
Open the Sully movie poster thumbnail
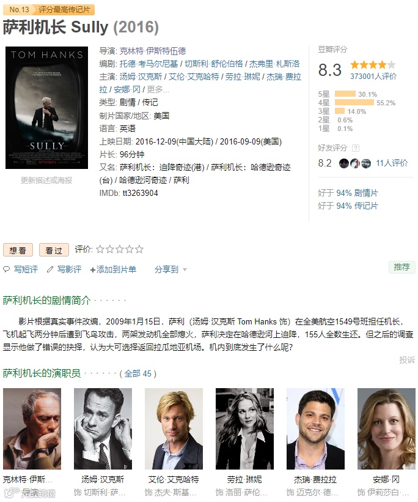46,108
